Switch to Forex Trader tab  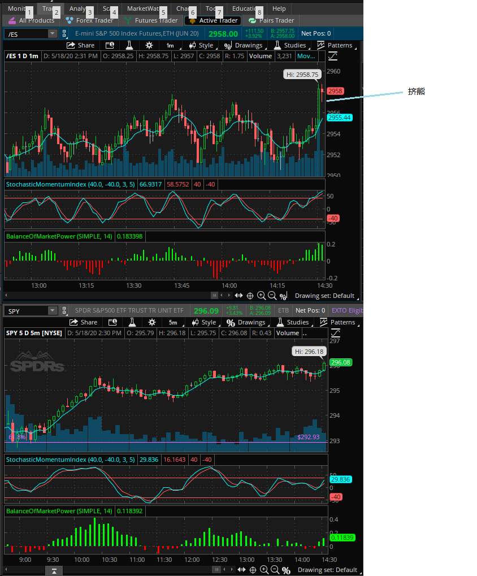click(x=90, y=20)
